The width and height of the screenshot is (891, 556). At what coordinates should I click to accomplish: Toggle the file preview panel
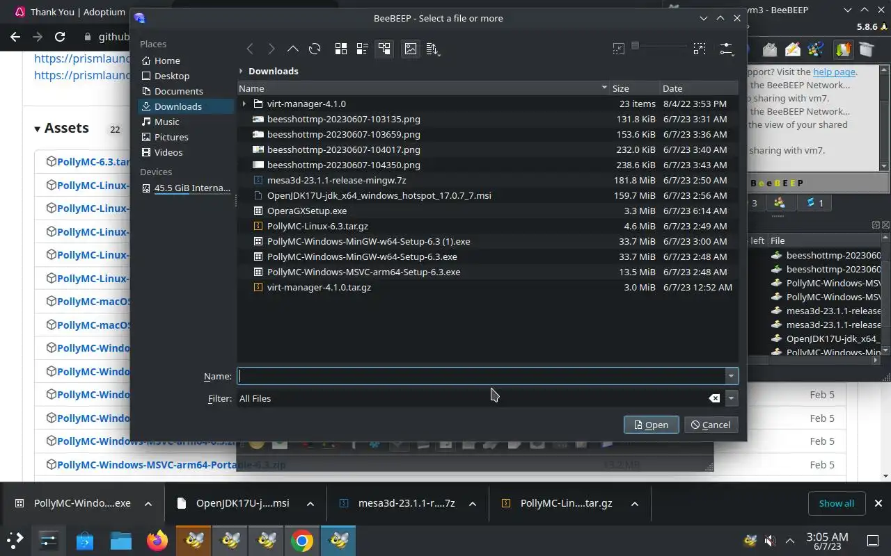point(411,49)
